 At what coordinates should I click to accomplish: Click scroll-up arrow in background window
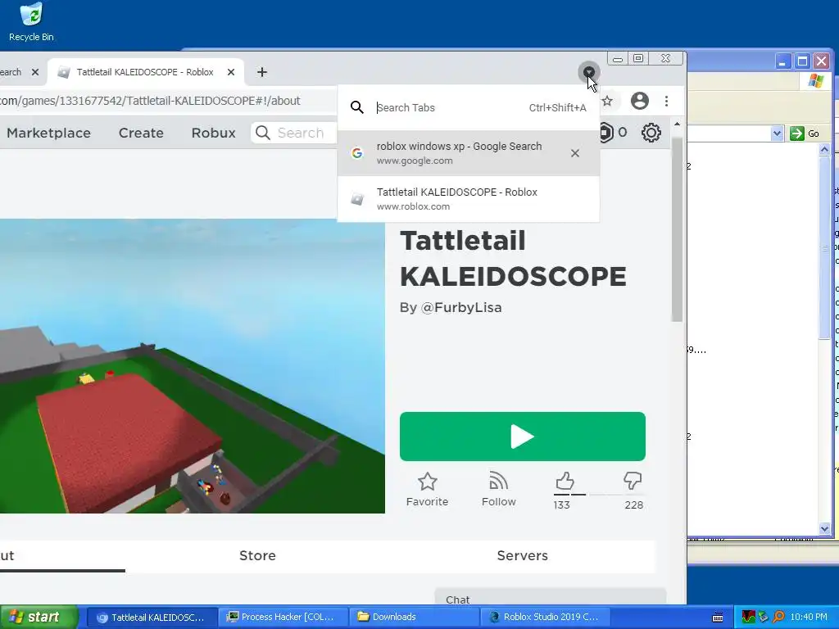(824, 150)
